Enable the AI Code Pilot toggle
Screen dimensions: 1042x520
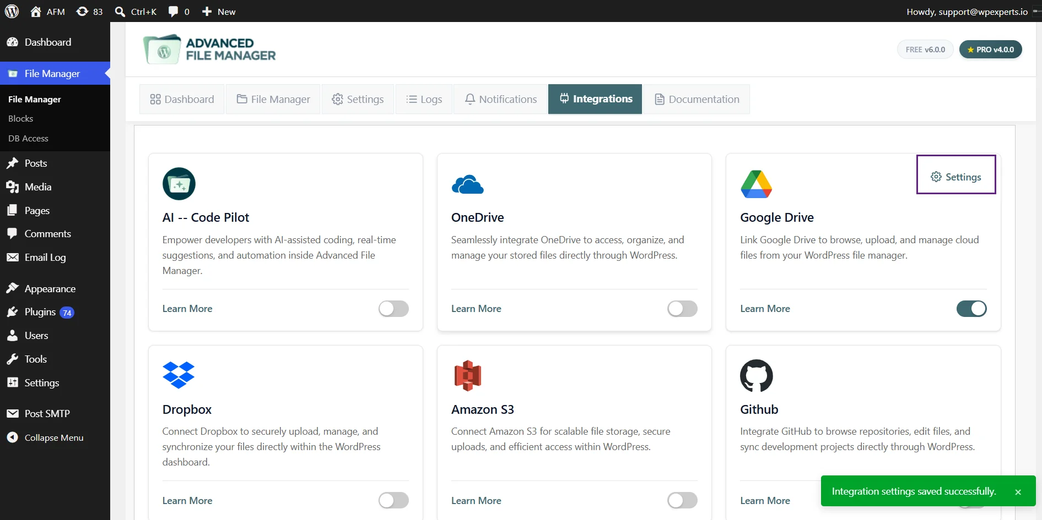pyautogui.click(x=393, y=309)
